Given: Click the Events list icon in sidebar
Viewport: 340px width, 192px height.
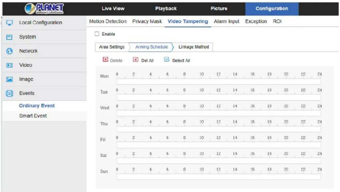Looking at the screenshot, I should 9,93.
